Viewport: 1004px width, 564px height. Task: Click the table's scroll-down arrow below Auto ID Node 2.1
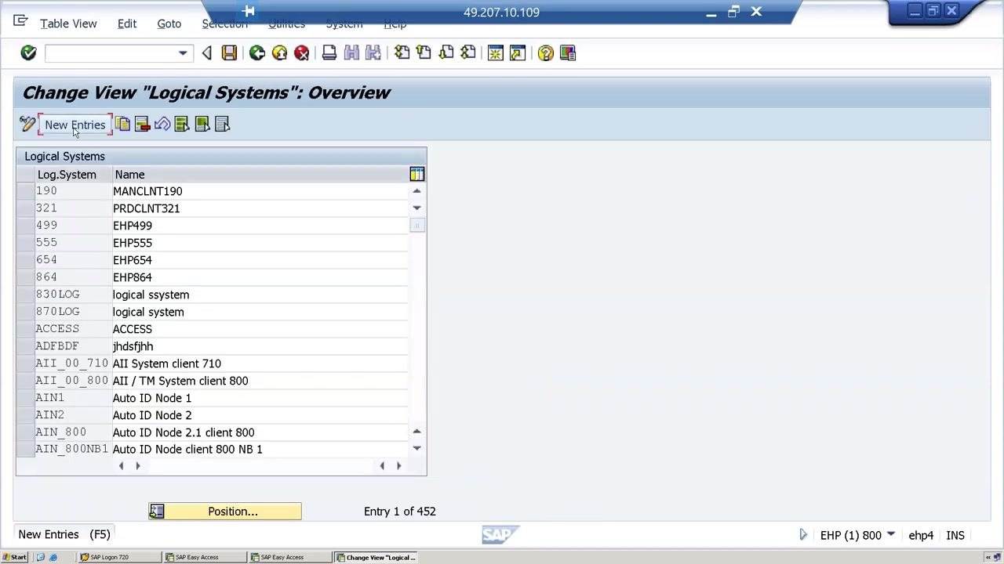[417, 448]
